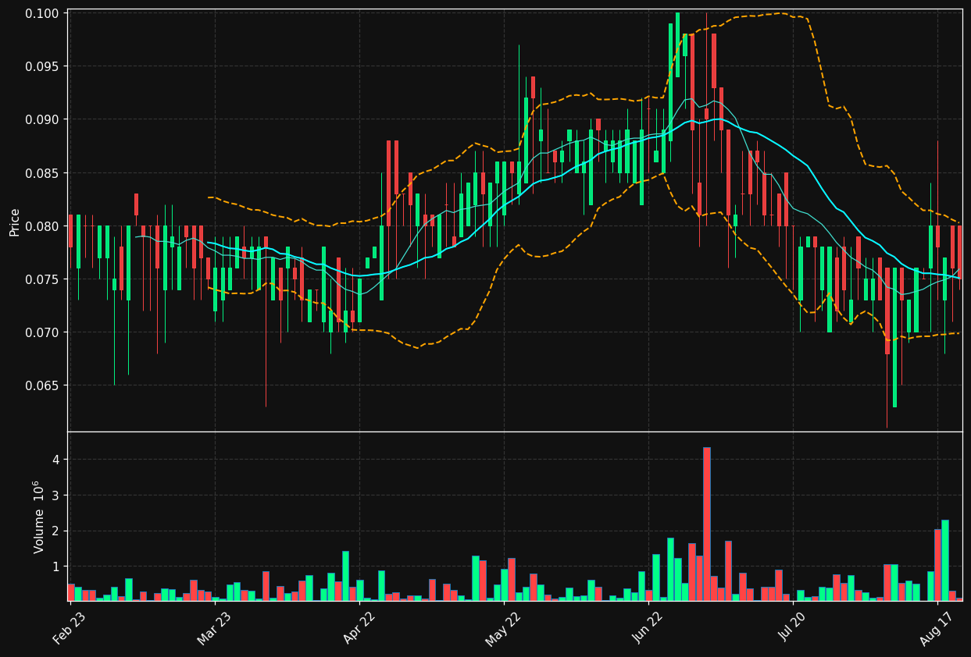Click the 0.070 price axis label
This screenshot has width=971, height=657.
point(42,332)
